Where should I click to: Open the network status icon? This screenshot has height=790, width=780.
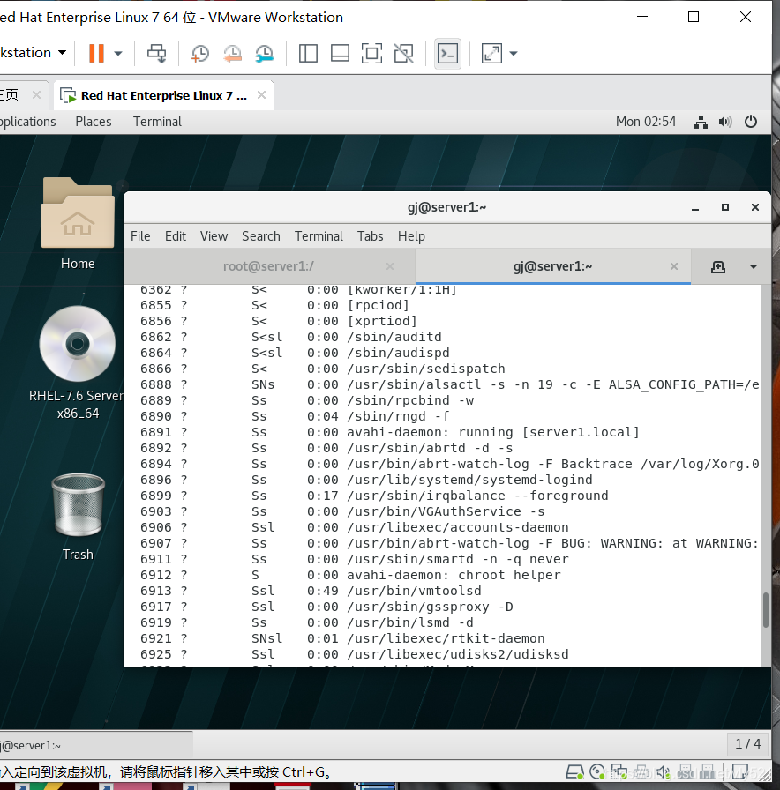(x=701, y=122)
